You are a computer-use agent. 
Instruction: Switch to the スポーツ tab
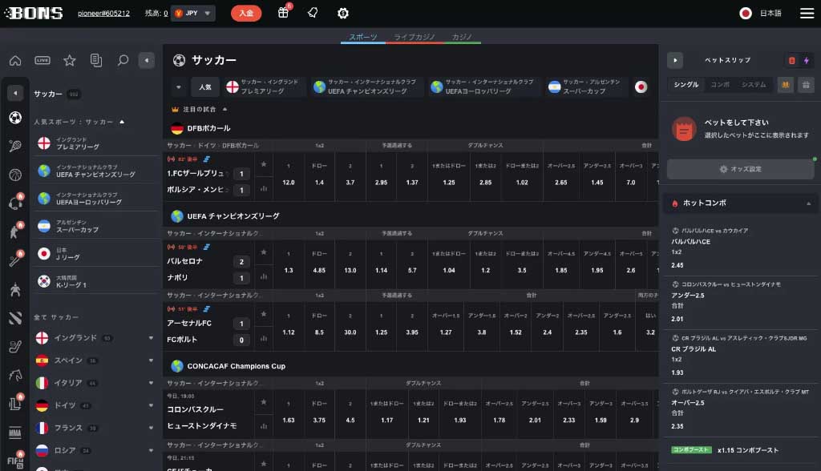[363, 37]
